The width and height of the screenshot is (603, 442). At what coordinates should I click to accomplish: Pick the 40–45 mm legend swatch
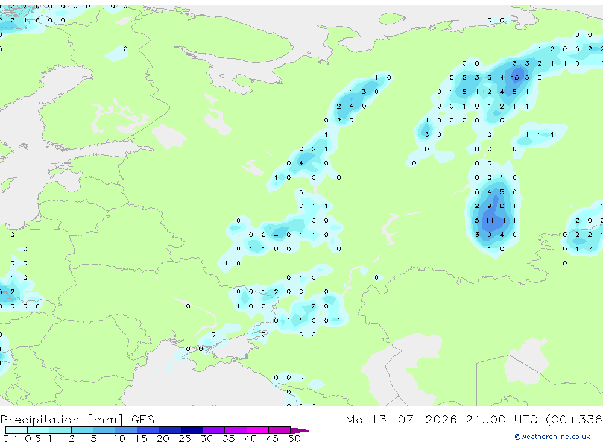click(257, 430)
